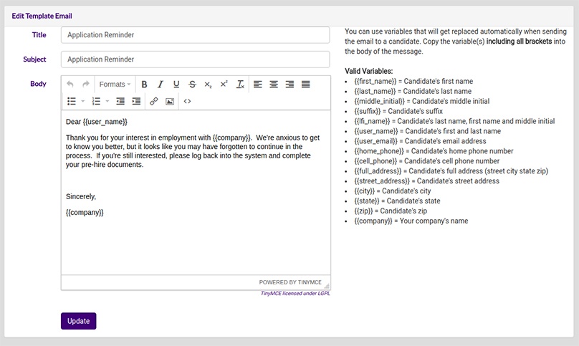Open bullet list style options arrow
The height and width of the screenshot is (346, 579).
(x=82, y=101)
